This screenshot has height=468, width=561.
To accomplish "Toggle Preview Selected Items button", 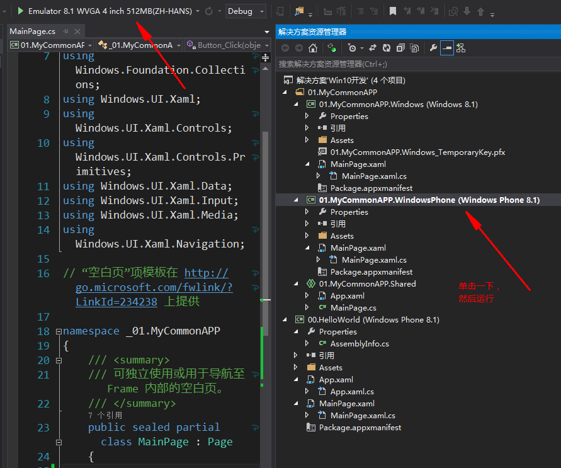I will point(447,48).
